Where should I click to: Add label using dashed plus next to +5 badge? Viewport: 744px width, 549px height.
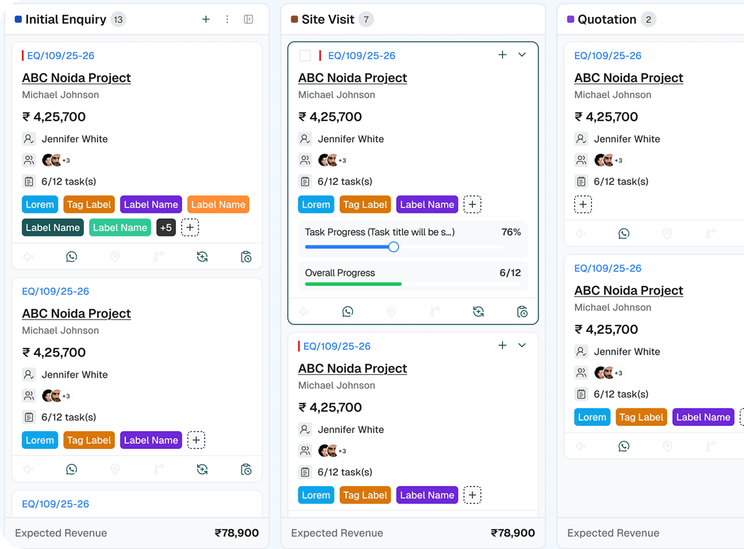click(x=190, y=228)
